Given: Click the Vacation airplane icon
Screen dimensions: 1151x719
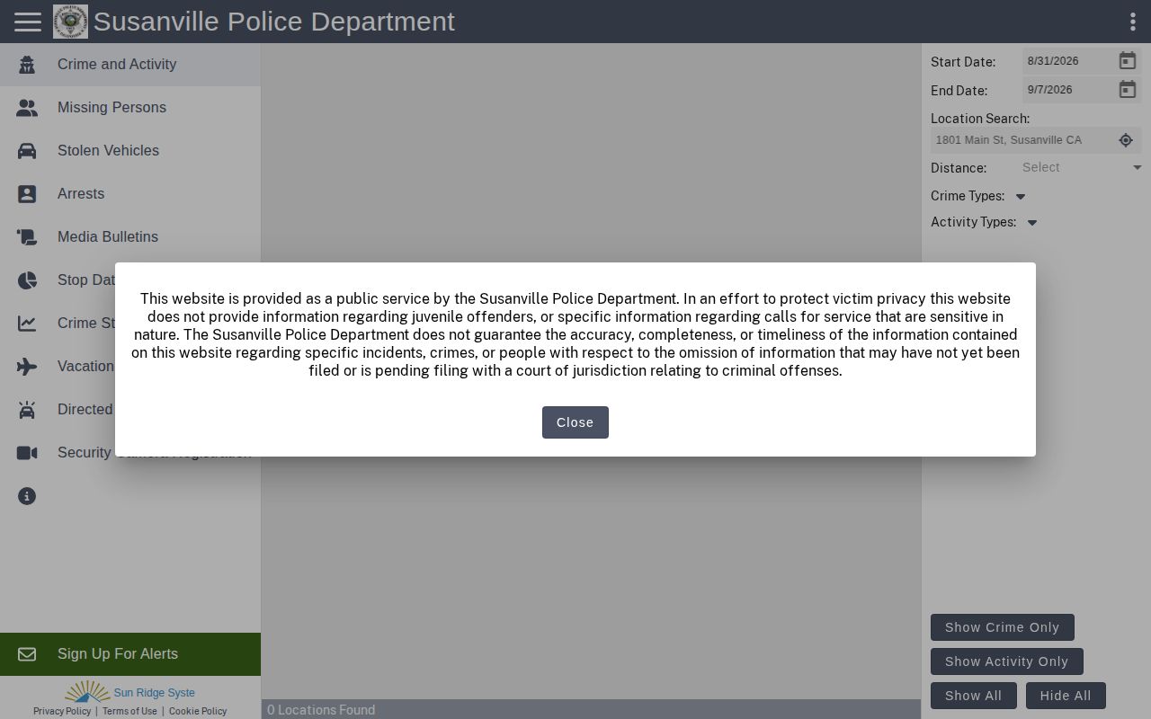Looking at the screenshot, I should (27, 367).
